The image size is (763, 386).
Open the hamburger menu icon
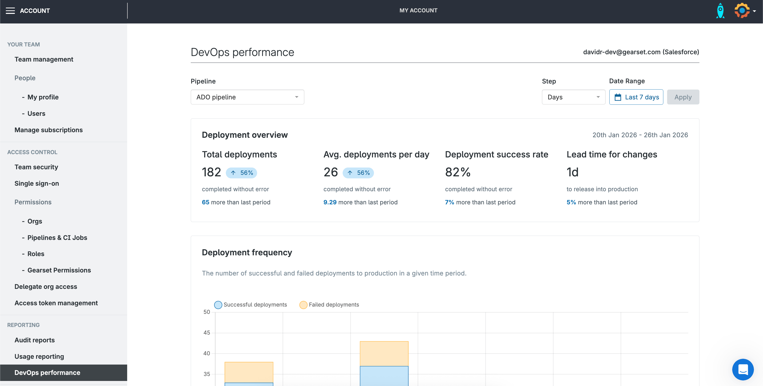pyautogui.click(x=10, y=11)
